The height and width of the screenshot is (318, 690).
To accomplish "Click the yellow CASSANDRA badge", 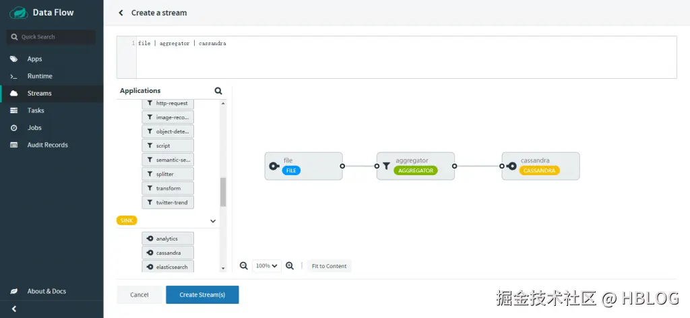I will (539, 170).
